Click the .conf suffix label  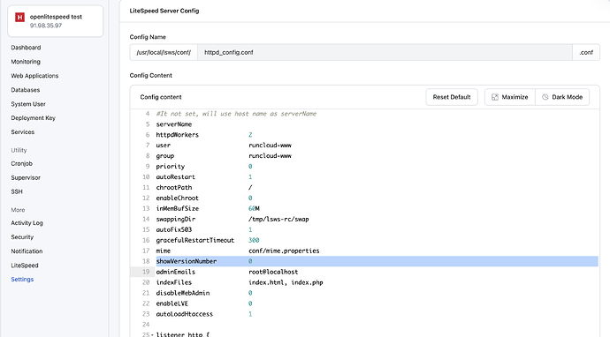pos(586,52)
